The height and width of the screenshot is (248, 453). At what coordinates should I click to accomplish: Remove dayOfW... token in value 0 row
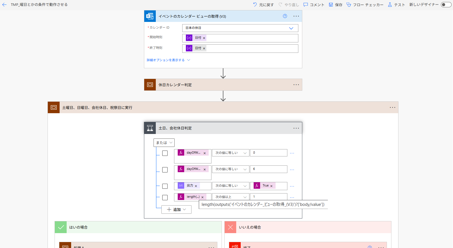205,153
